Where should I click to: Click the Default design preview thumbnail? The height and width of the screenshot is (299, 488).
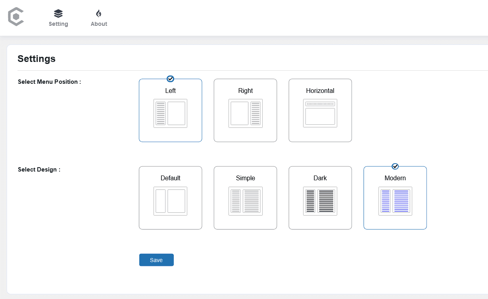170,201
